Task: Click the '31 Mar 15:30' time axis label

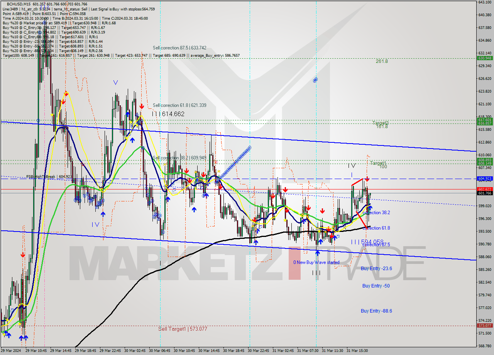Action: click(x=357, y=351)
